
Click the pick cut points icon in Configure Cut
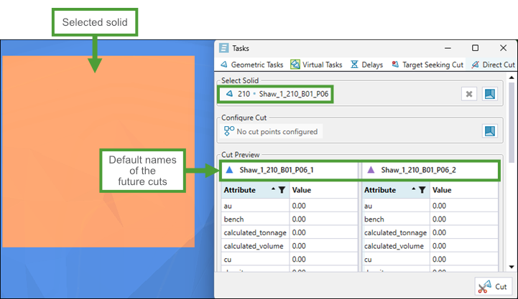pyautogui.click(x=489, y=131)
